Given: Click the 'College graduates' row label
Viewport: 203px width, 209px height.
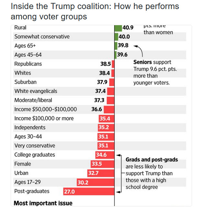Looking at the screenshot, I should click(x=35, y=155).
